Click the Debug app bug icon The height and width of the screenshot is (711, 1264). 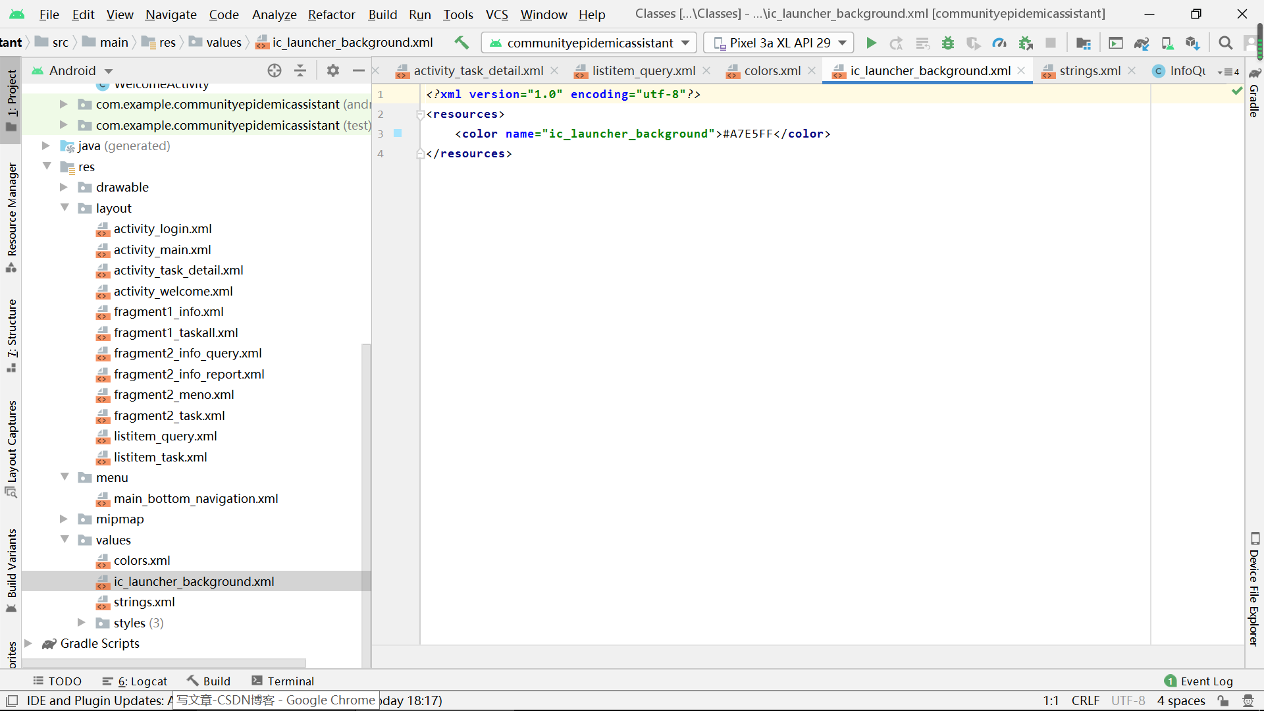pyautogui.click(x=948, y=43)
